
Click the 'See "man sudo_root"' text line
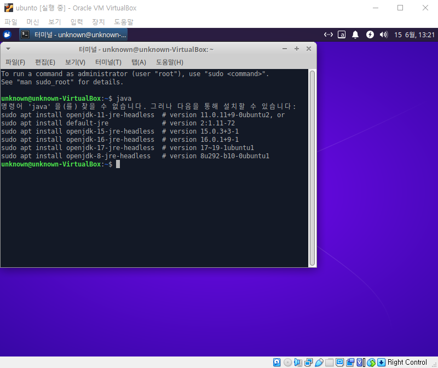(62, 82)
